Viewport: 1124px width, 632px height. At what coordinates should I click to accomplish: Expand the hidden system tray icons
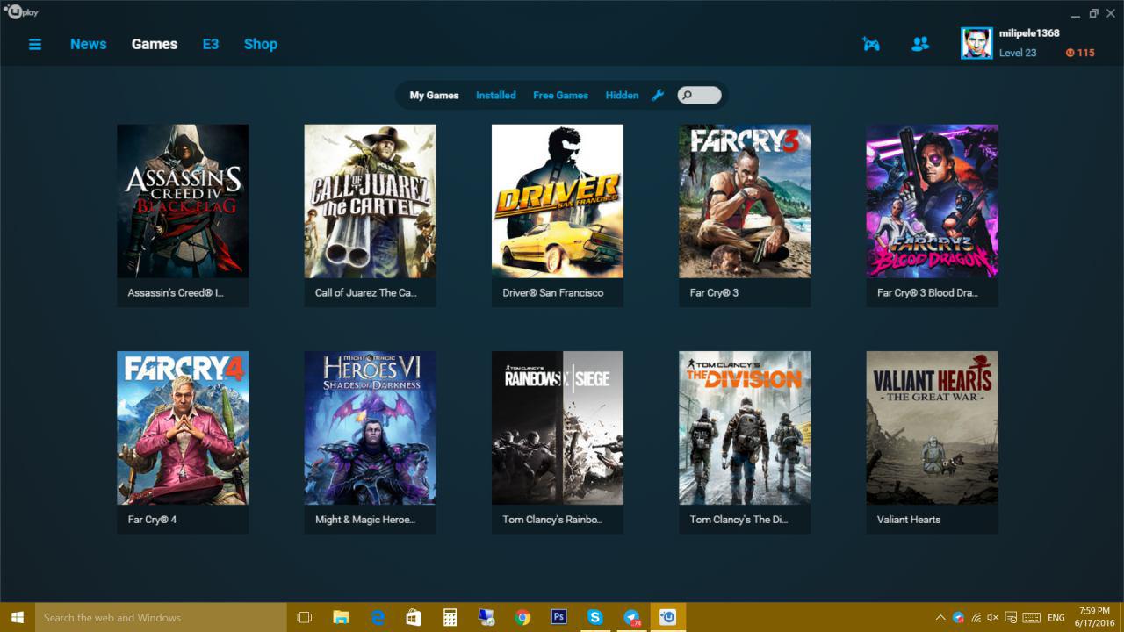pyautogui.click(x=940, y=617)
